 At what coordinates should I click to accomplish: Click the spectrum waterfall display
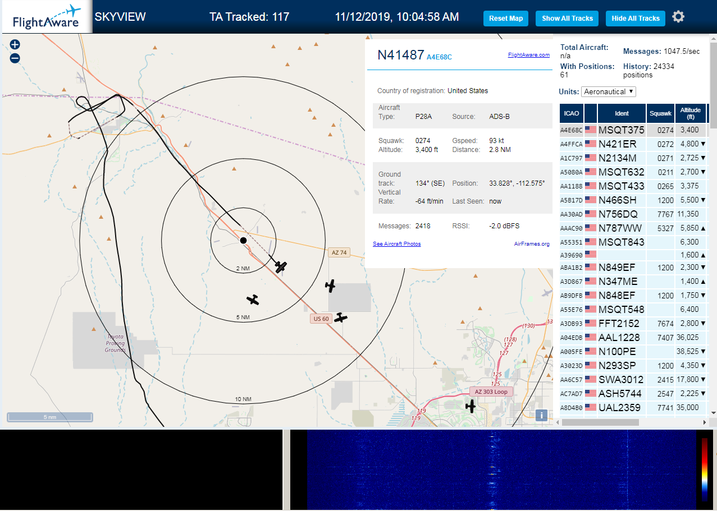pos(501,470)
